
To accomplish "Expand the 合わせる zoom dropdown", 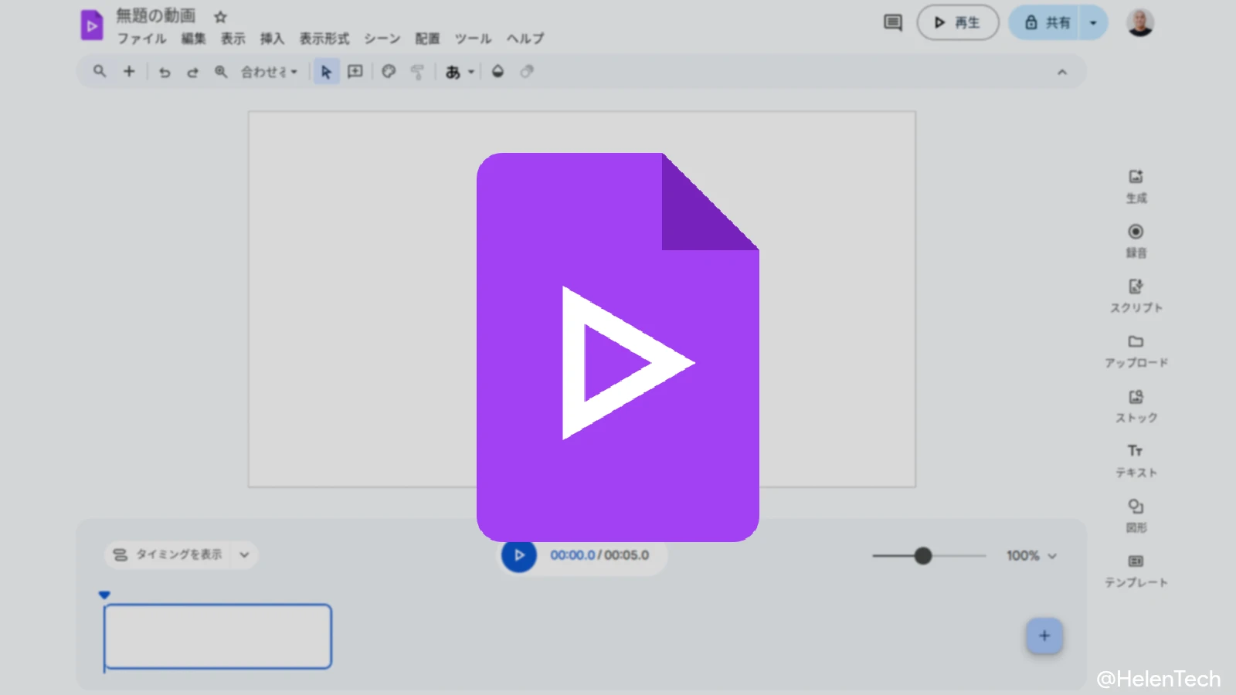I will pos(269,72).
